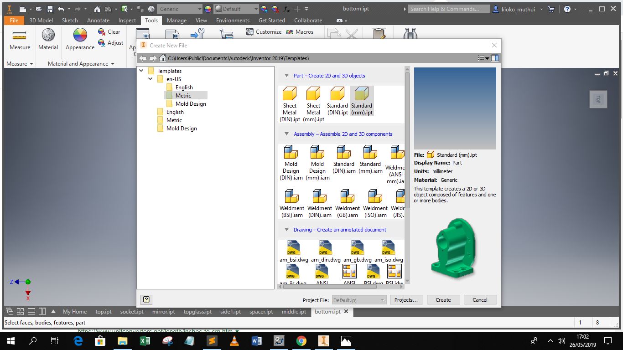Select the Standard (DIN).iam assembly template
Screen dimensions: 623x350
344,160
